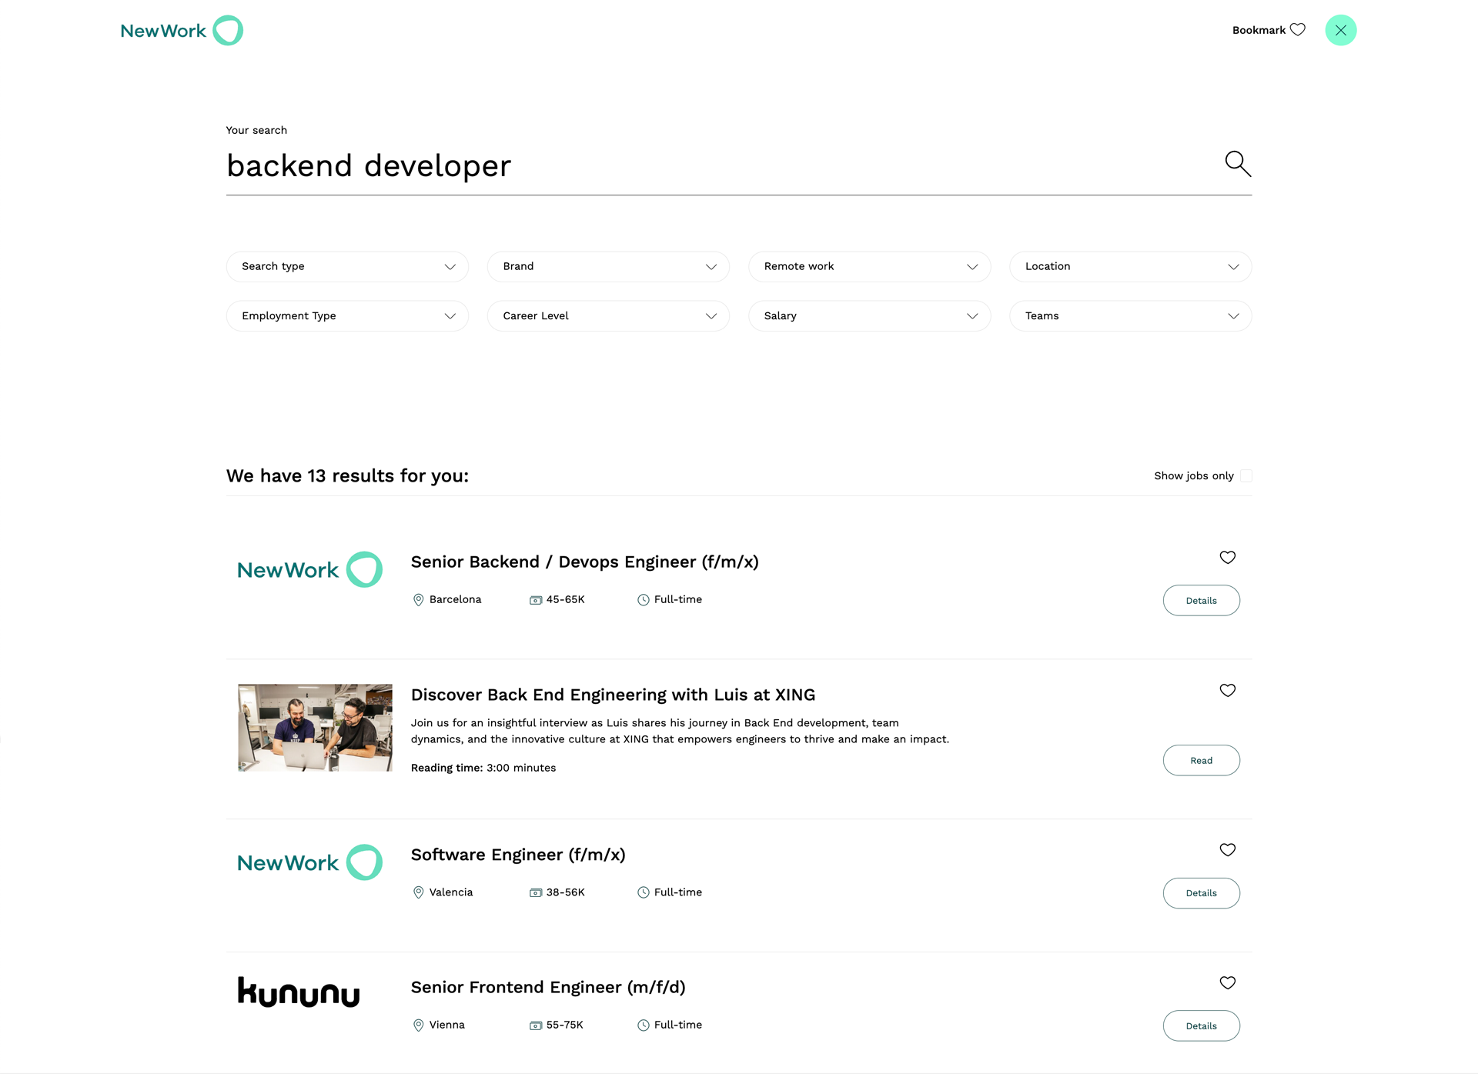Click the NewWork logo in the header
Viewport: 1478px width, 1077px height.
tap(182, 31)
